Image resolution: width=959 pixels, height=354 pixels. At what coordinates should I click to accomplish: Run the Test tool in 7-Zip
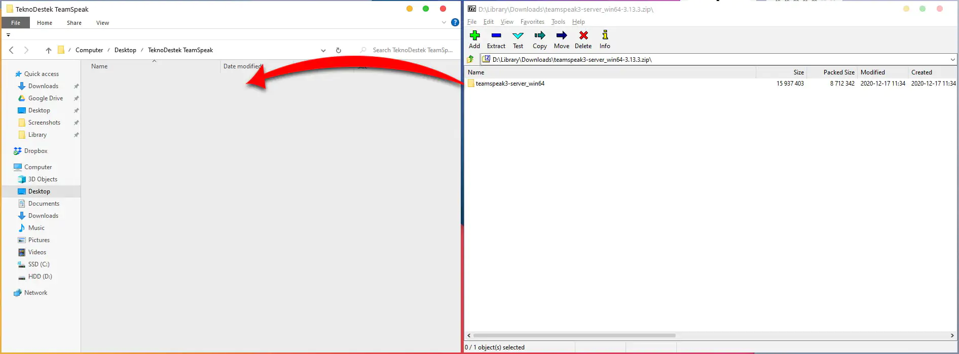518,40
